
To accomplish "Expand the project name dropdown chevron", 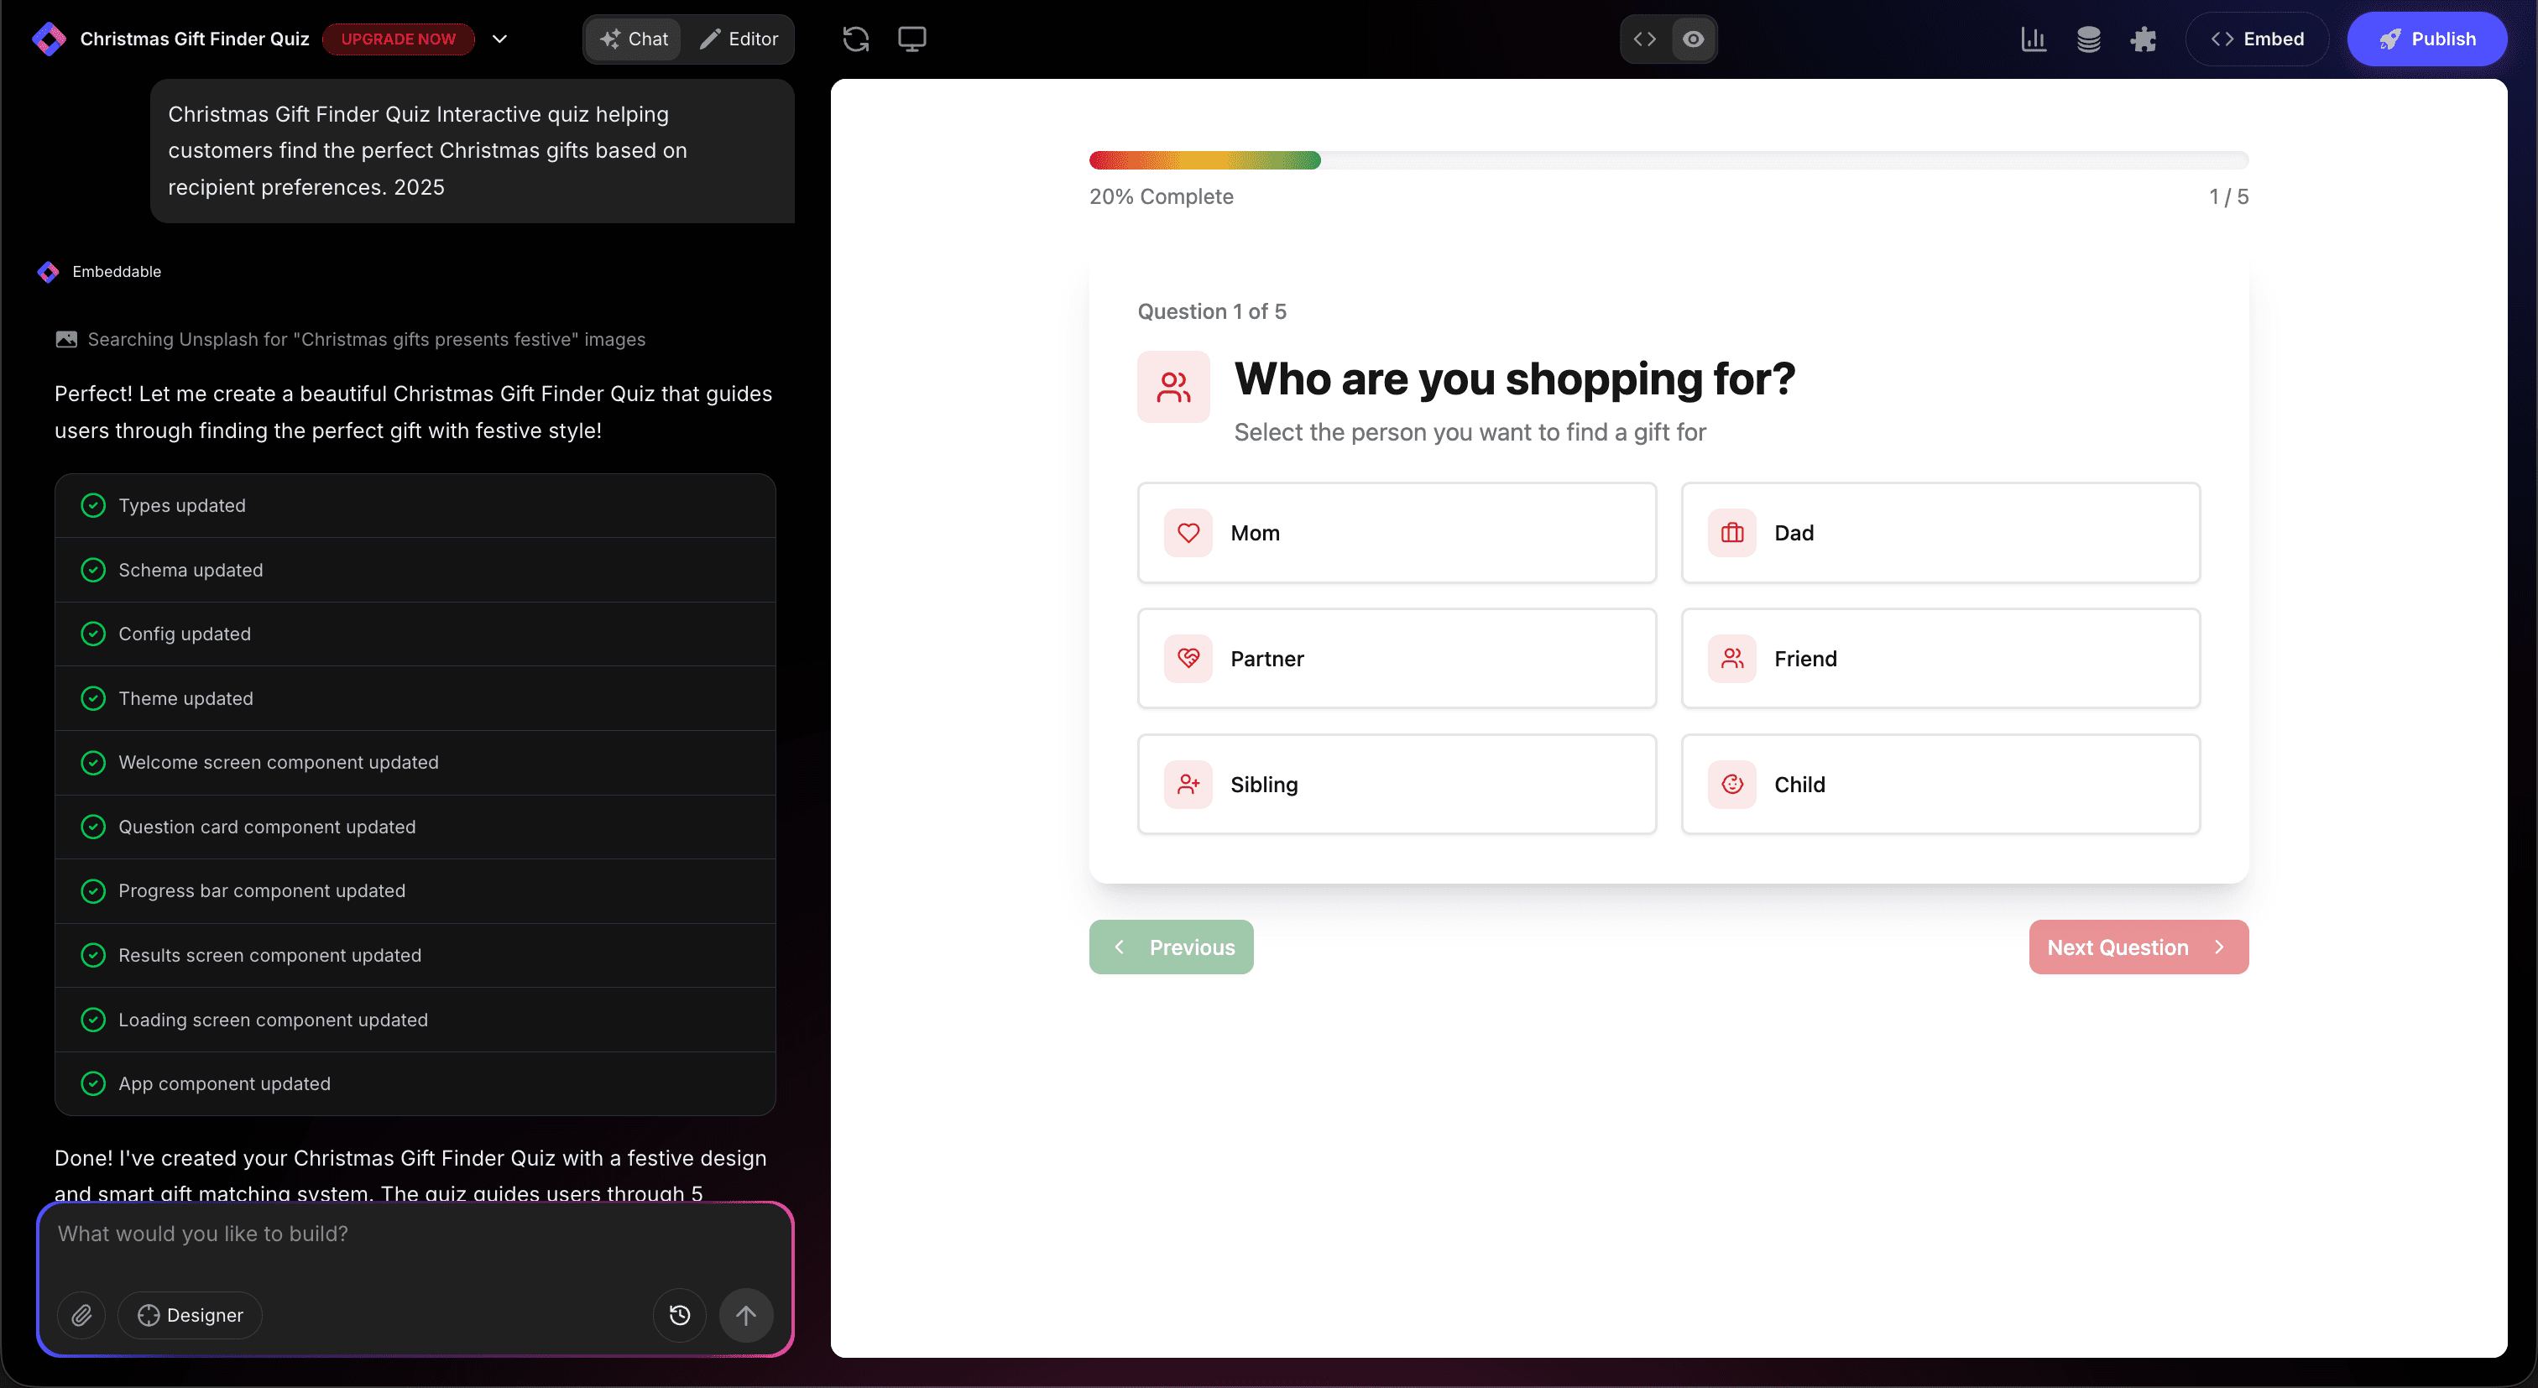I will (499, 39).
